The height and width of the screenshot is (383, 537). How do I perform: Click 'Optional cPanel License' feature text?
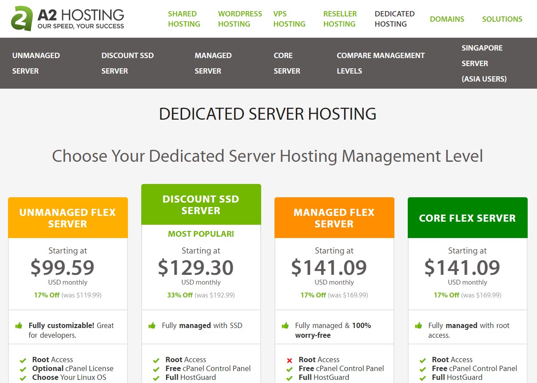73,369
